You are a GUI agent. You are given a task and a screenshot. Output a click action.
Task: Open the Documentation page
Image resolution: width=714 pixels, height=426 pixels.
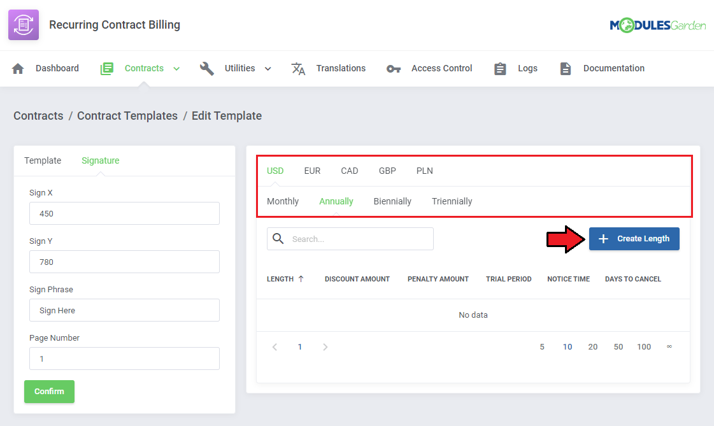click(614, 68)
